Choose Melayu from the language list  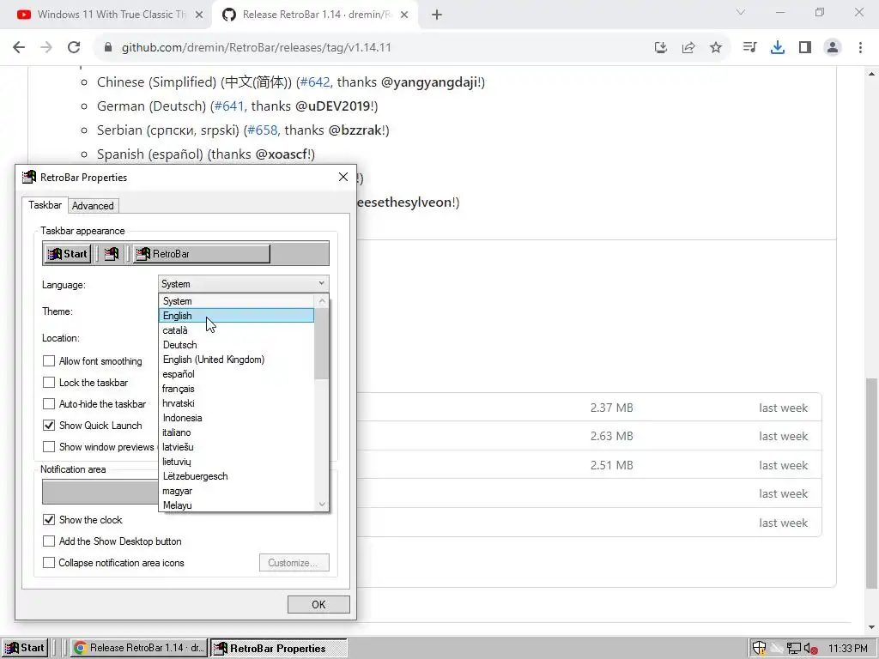237,505
